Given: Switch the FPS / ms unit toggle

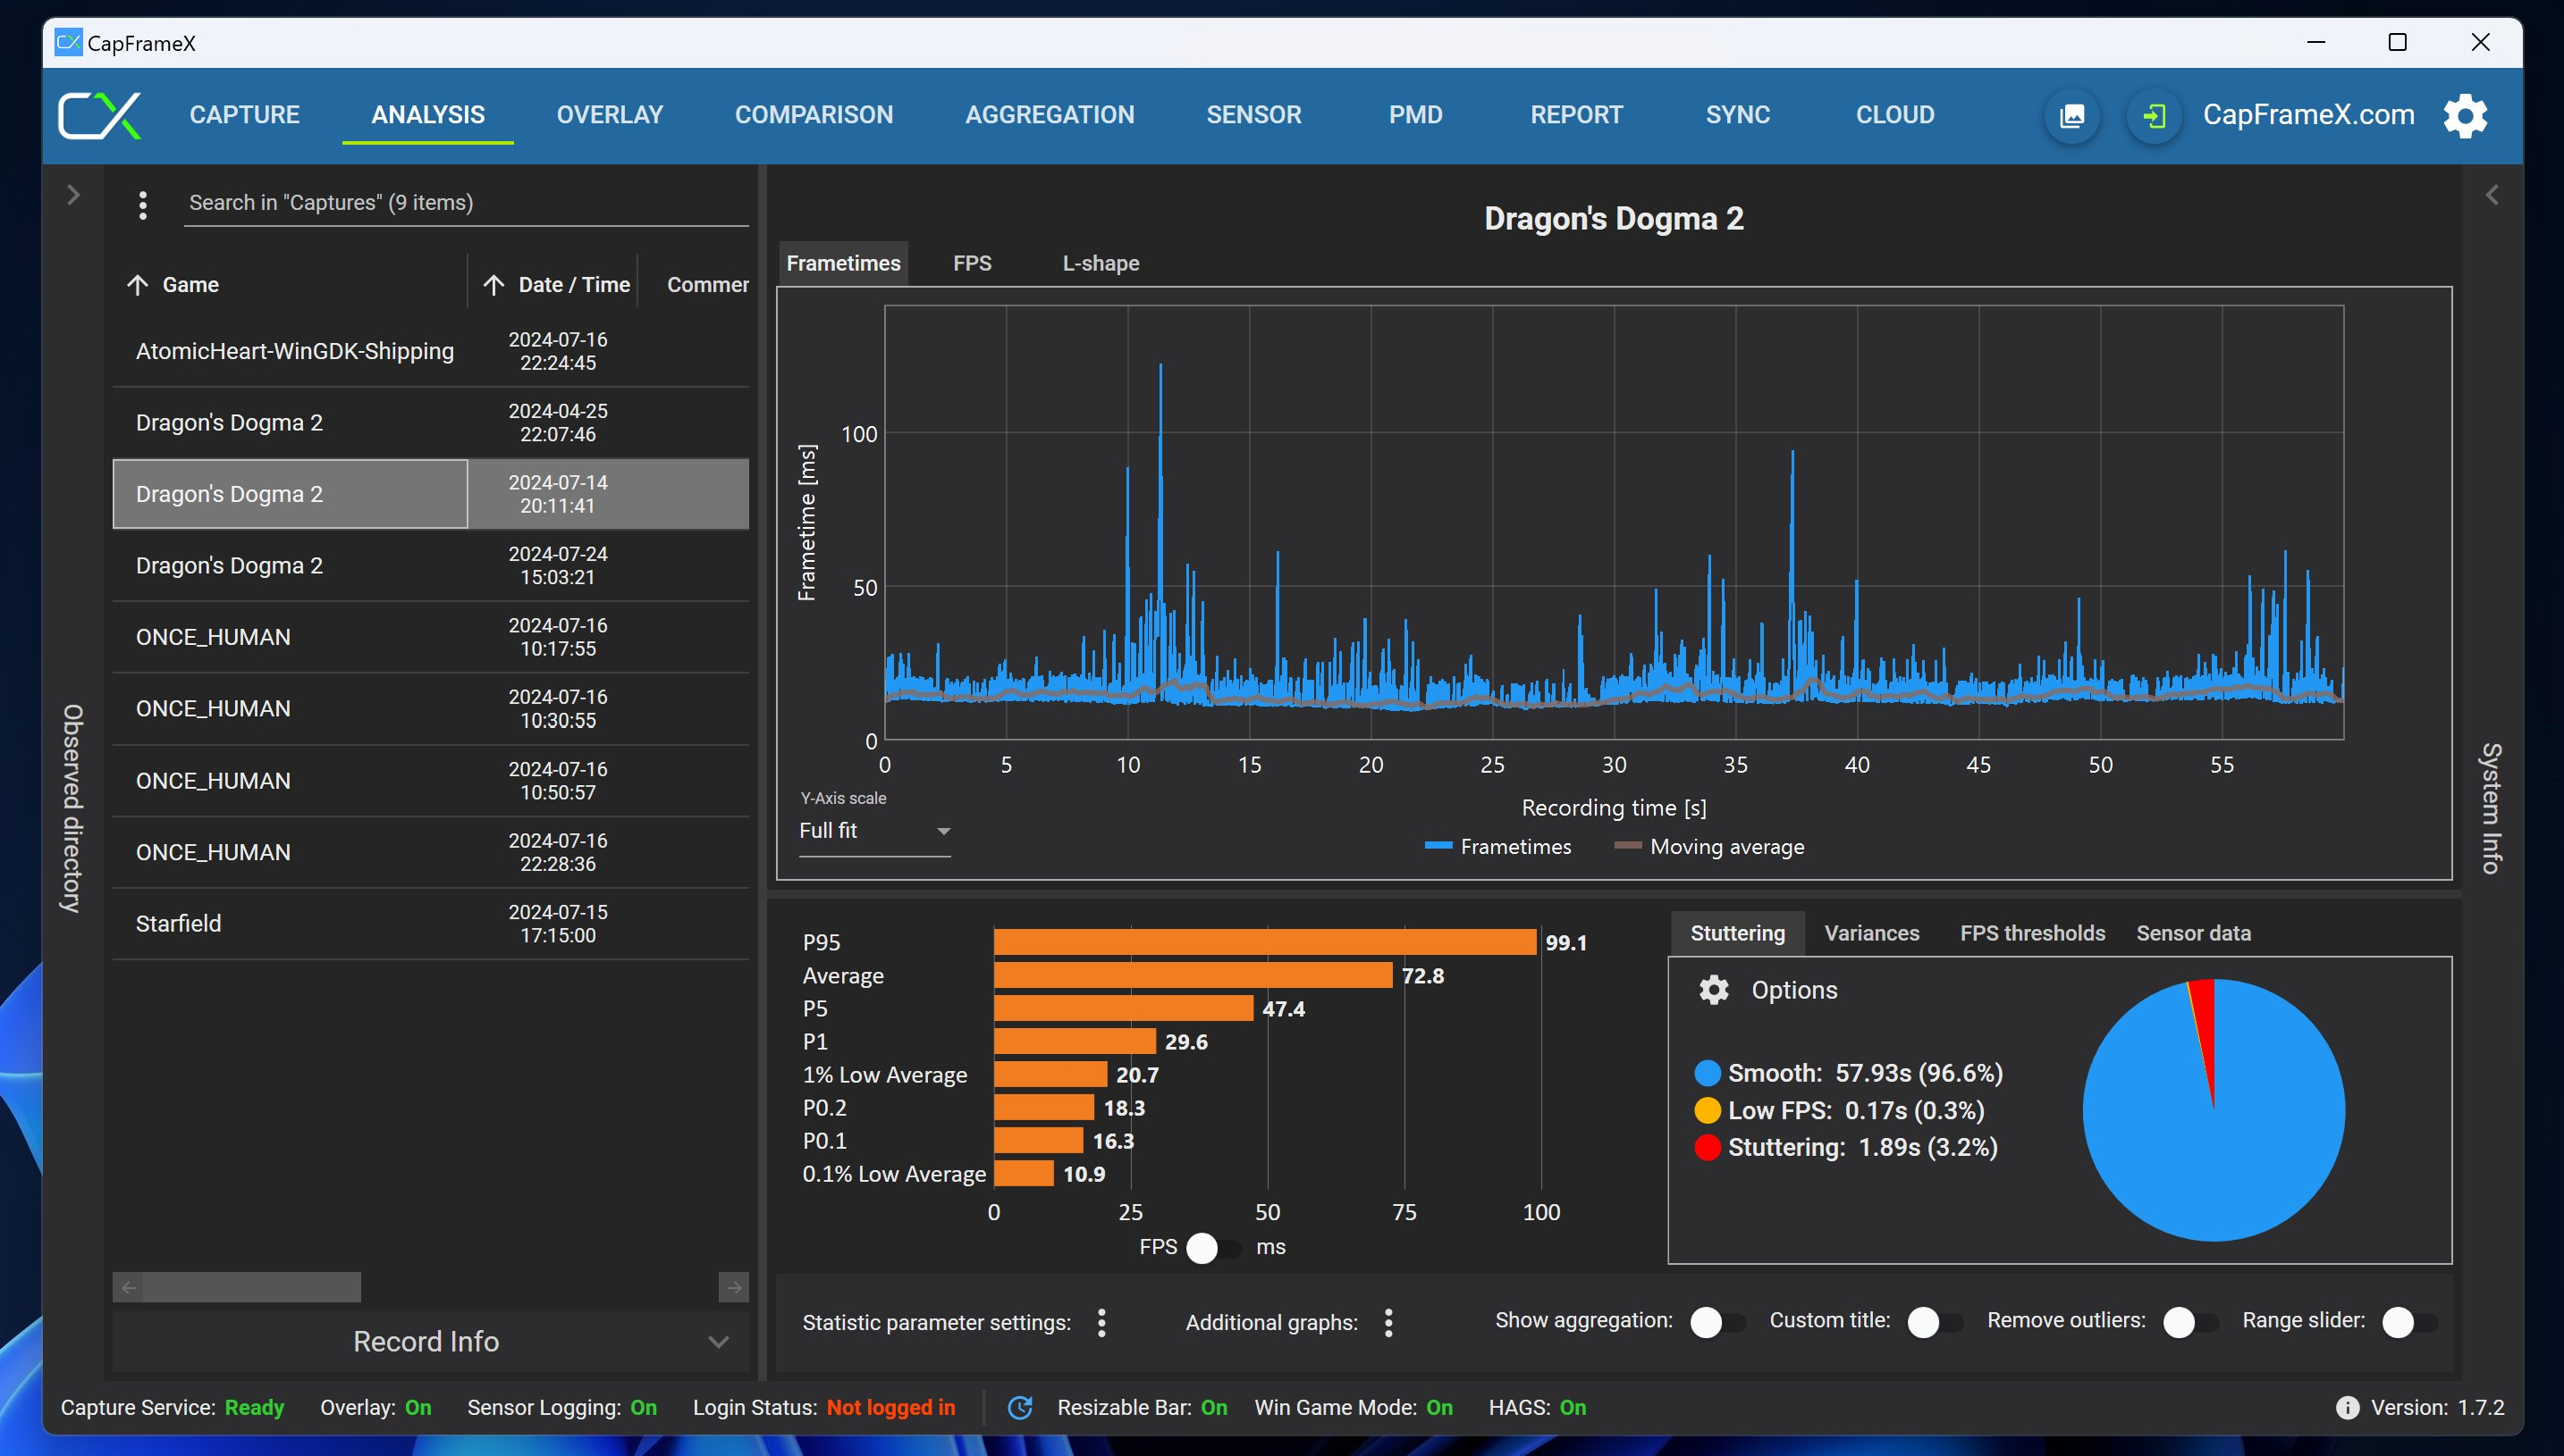Looking at the screenshot, I should click(1213, 1247).
